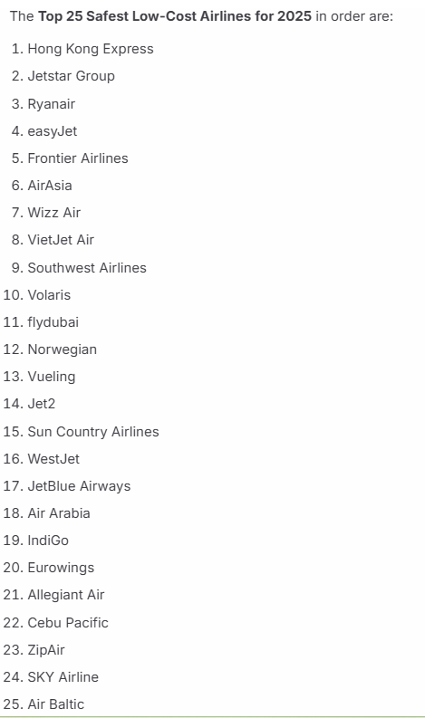The width and height of the screenshot is (425, 718).
Task: Select the Air Baltic list item
Action: point(56,704)
